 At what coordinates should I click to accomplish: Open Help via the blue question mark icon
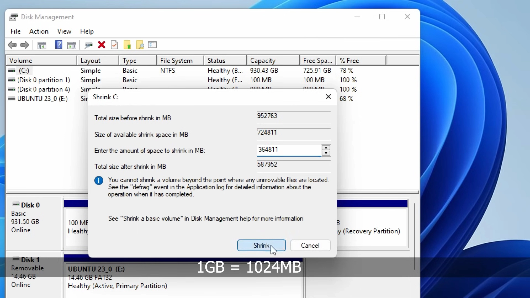tap(59, 45)
